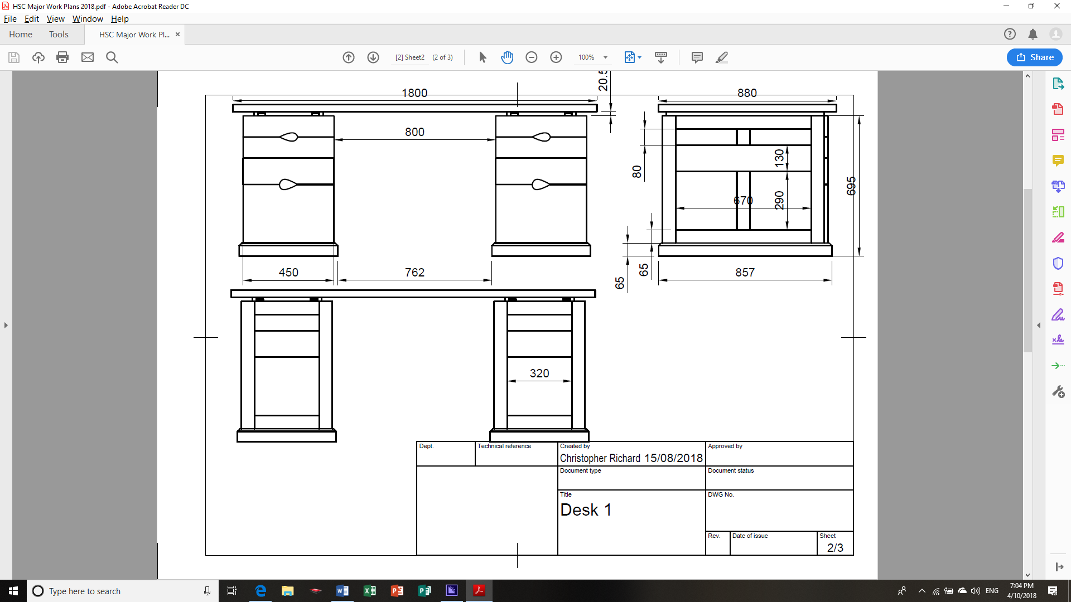The height and width of the screenshot is (602, 1071).
Task: Click the expand tools pane icon at bottom right
Action: point(1059,567)
